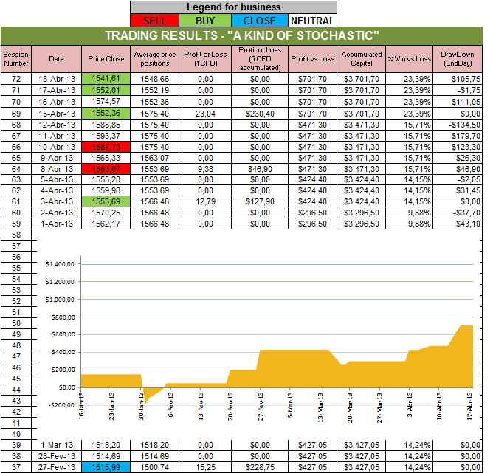Select the Profit or Loss (1 CFD) header

tap(205, 59)
